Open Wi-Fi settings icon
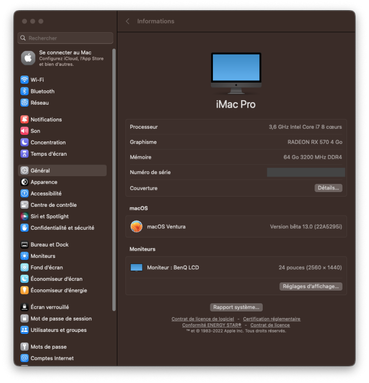Image resolution: width=369 pixels, height=383 pixels. [x=24, y=80]
